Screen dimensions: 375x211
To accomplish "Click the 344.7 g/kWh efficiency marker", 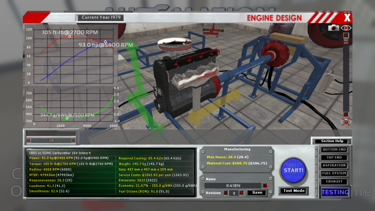I will click(x=67, y=118).
